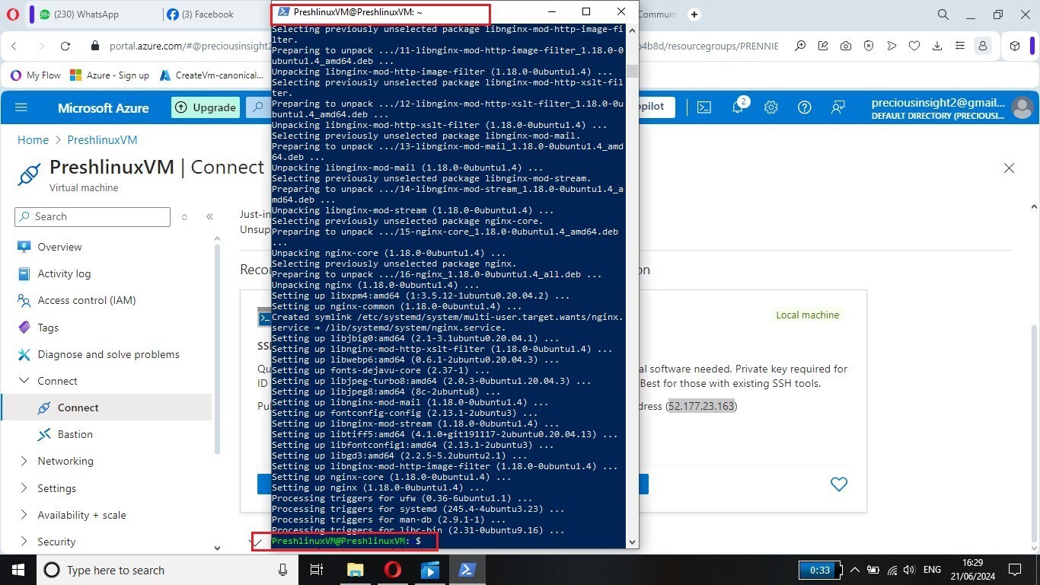Click the Windows Start button
This screenshot has height=585, width=1040.
[x=18, y=570]
